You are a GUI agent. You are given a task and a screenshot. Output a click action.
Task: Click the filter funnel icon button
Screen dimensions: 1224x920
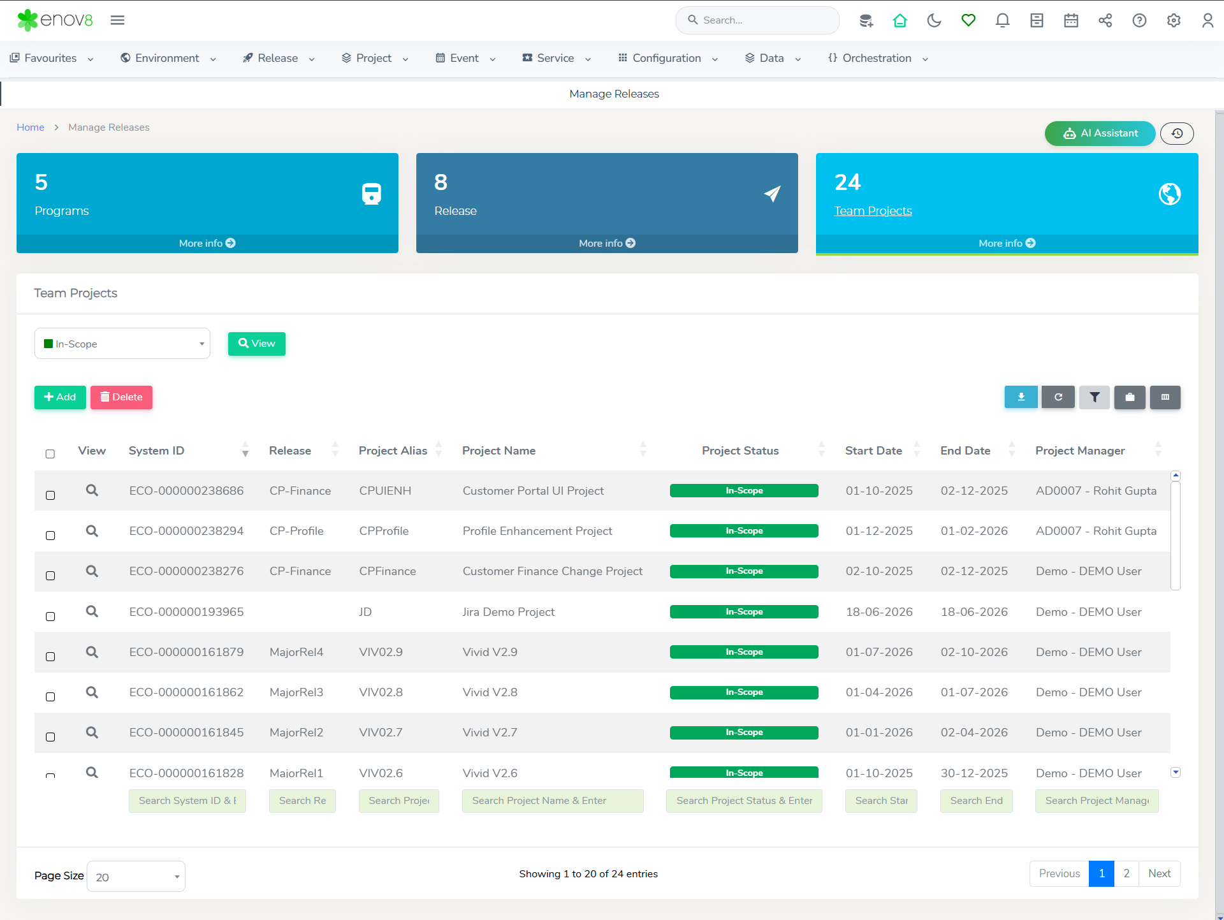coord(1094,397)
